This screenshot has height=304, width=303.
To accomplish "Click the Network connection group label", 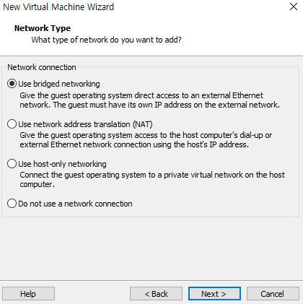I will [42, 67].
